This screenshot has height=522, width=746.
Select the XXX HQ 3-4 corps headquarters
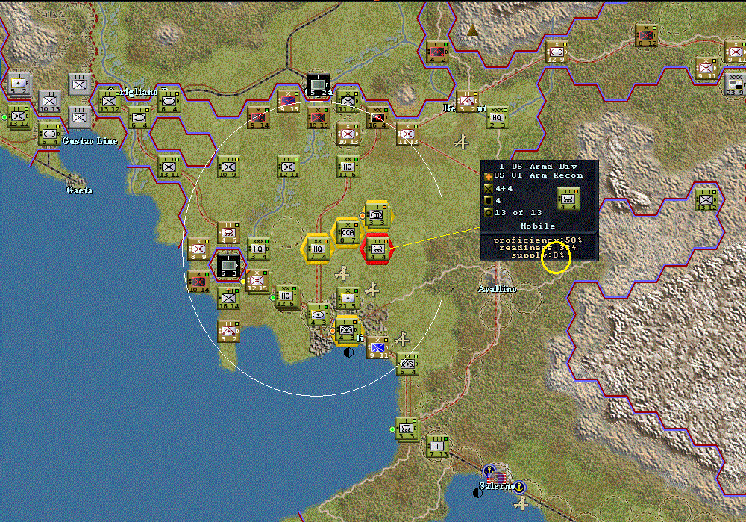(258, 249)
